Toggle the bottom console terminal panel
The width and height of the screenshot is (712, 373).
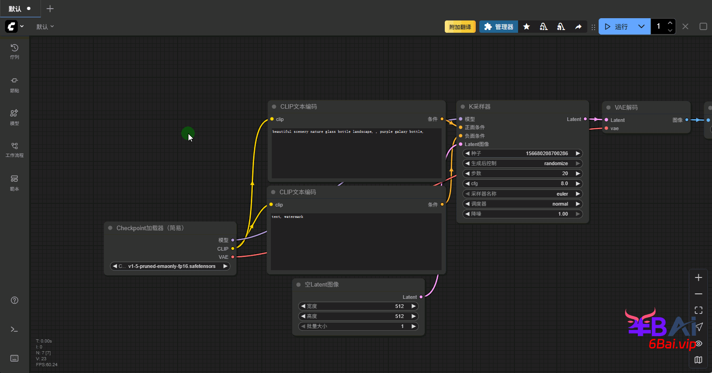[15, 329]
